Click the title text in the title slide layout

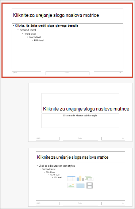point(86,109)
